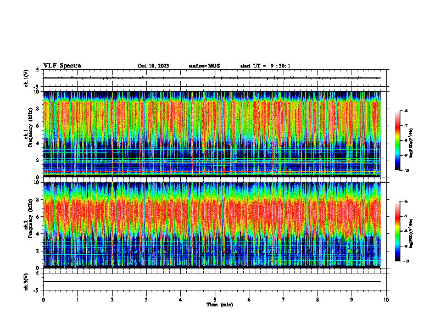The height and width of the screenshot is (336, 435).
Task: Click the ch.1 spectrogram color scale bar
Action: click(397, 141)
